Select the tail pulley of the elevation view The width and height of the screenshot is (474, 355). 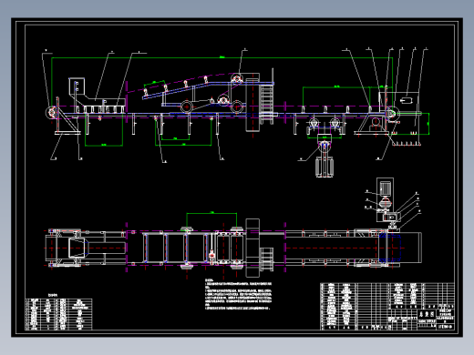[x=51, y=112]
